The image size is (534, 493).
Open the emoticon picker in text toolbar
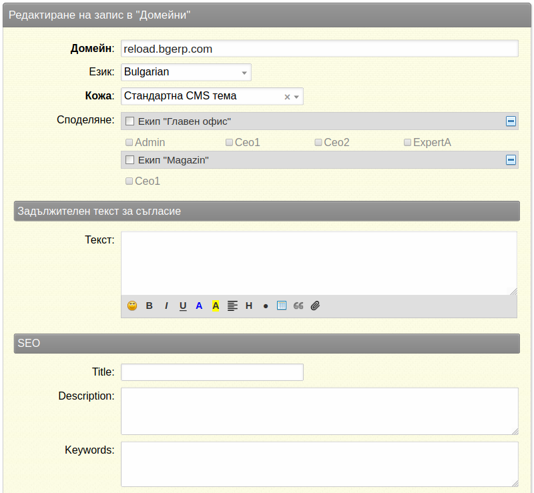(x=132, y=306)
